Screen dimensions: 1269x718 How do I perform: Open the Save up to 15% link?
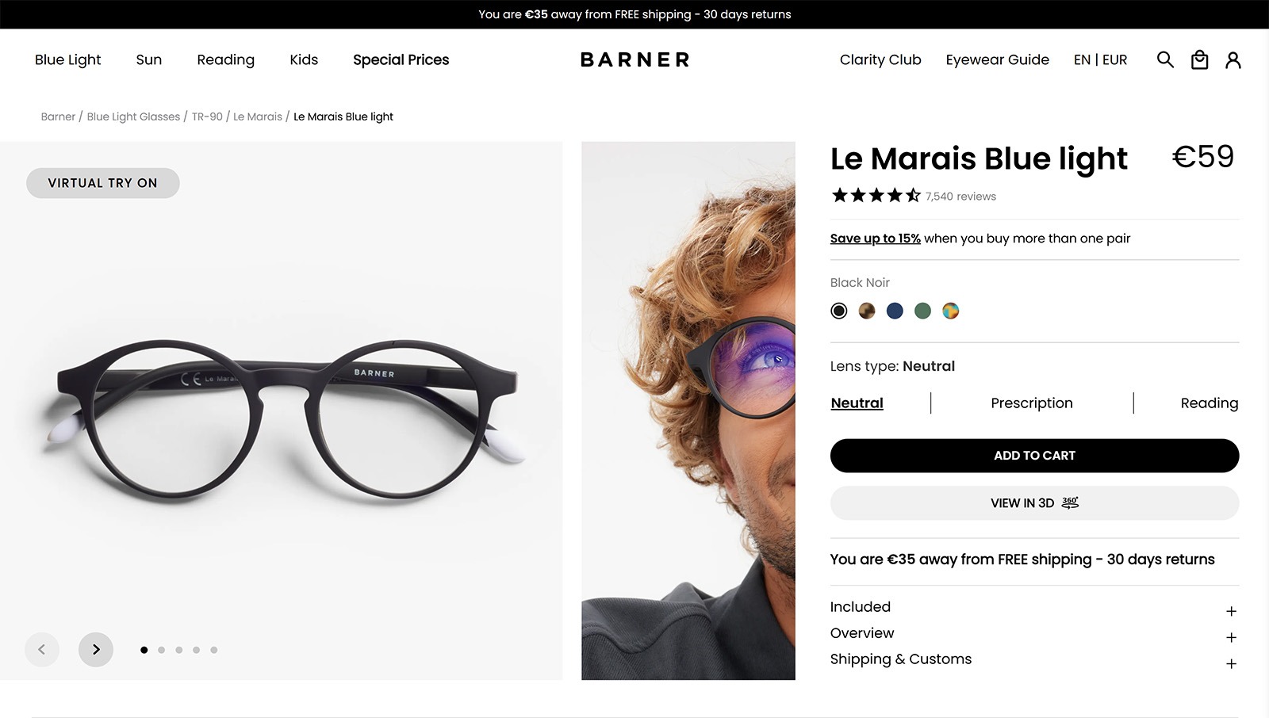875,238
